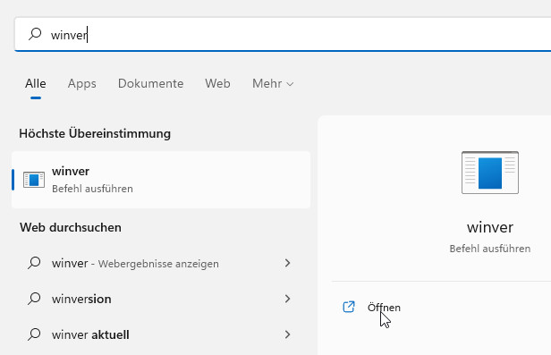This screenshot has width=551, height=355.
Task: Expand chevron next to winver aktuell
Action: click(287, 334)
